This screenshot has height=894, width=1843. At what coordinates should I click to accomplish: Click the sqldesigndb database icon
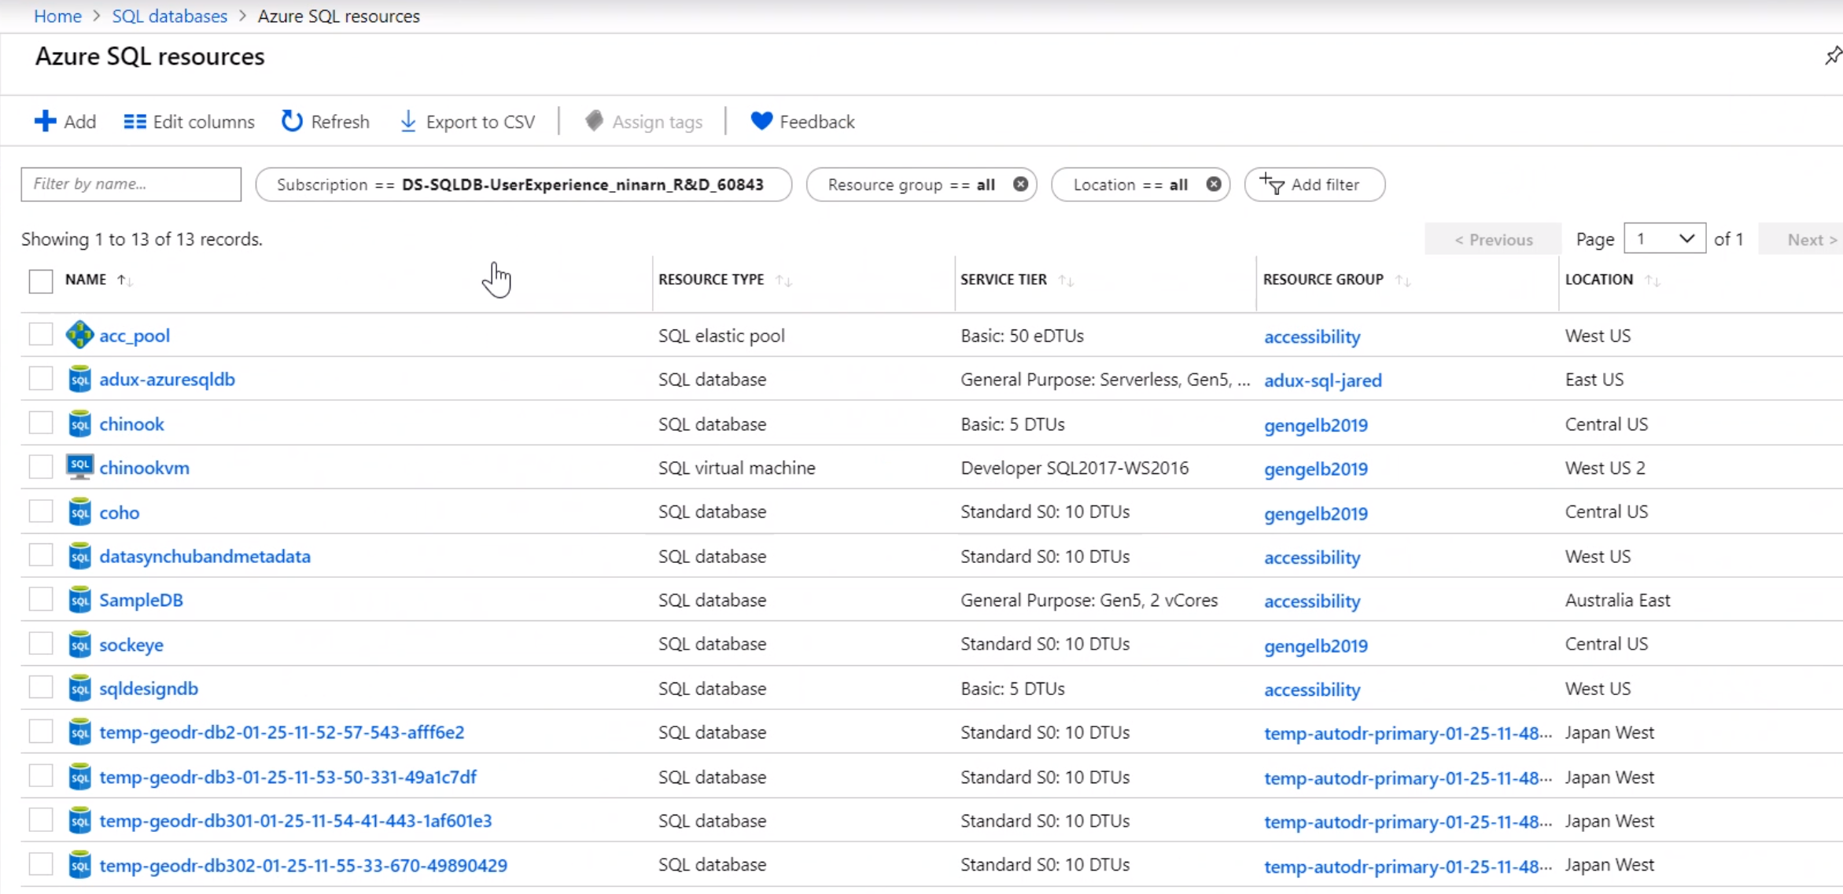pyautogui.click(x=79, y=689)
